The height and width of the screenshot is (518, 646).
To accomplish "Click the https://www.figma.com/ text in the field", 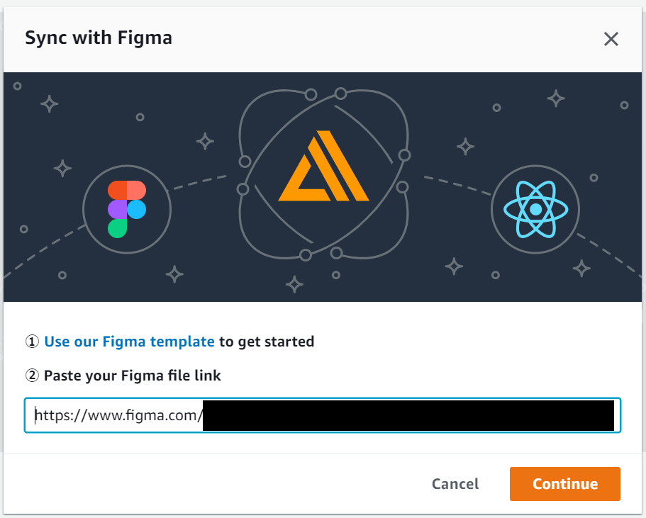I will point(118,415).
